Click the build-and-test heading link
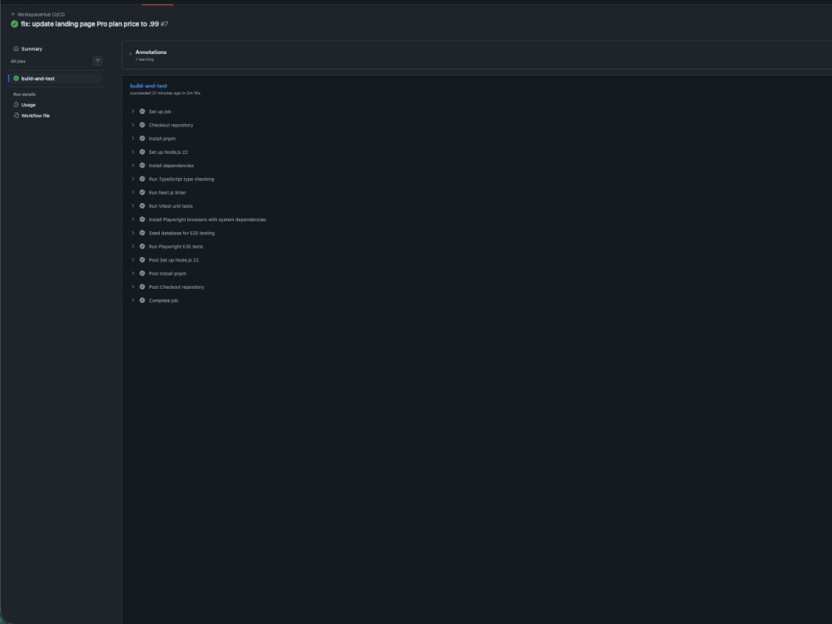The height and width of the screenshot is (624, 832). pyautogui.click(x=149, y=86)
